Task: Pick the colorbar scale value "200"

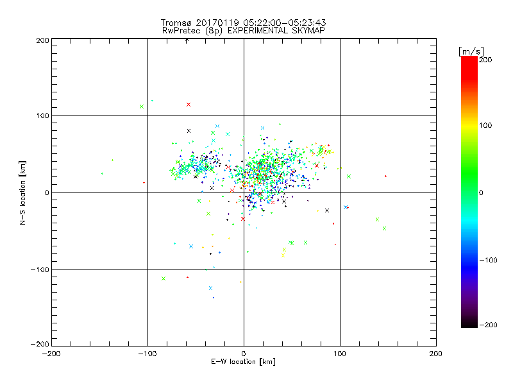Action: pyautogui.click(x=485, y=60)
